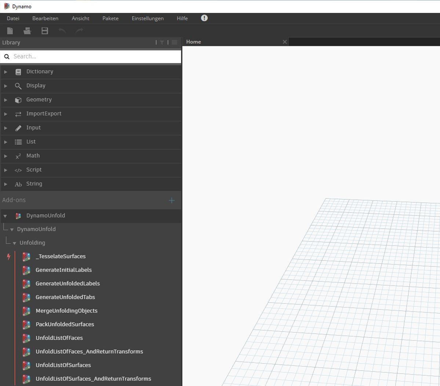Collapse the Unfolding group arrow
The height and width of the screenshot is (386, 440).
tap(14, 243)
